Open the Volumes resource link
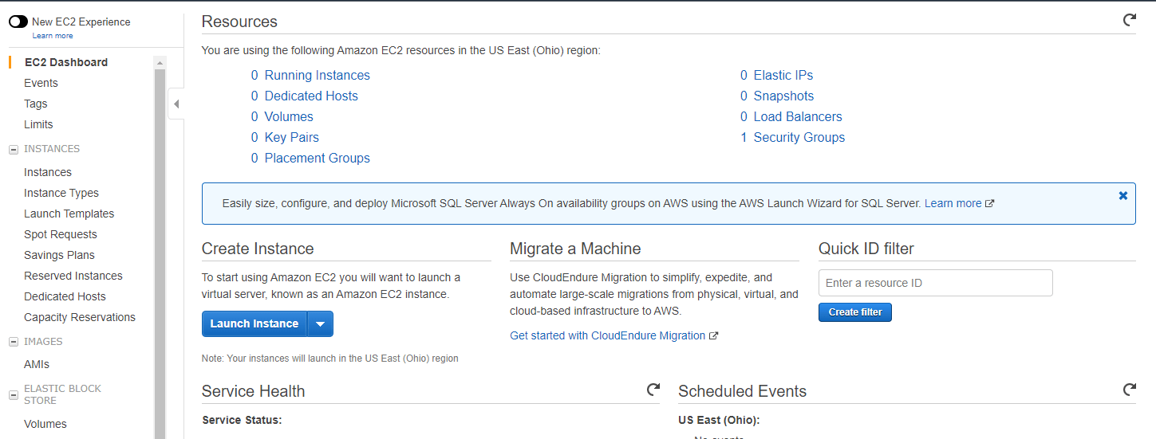The height and width of the screenshot is (439, 1156). click(289, 116)
